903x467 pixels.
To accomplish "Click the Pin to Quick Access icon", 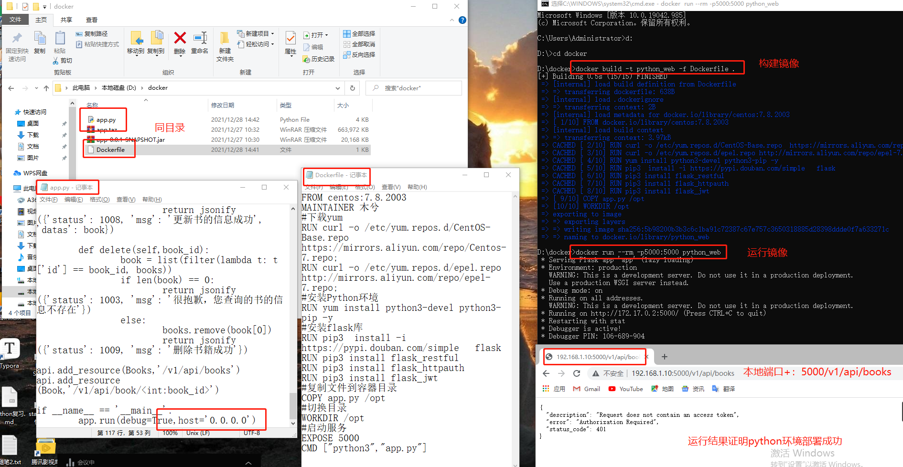I will [x=17, y=38].
